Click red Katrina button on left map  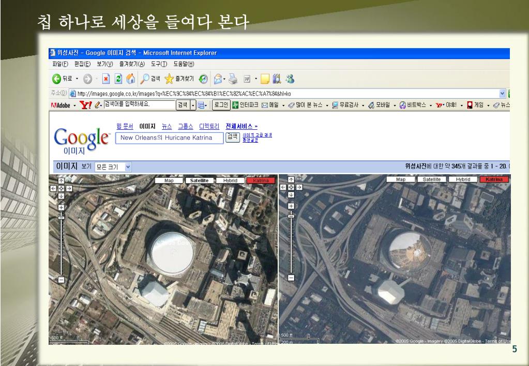coord(261,180)
